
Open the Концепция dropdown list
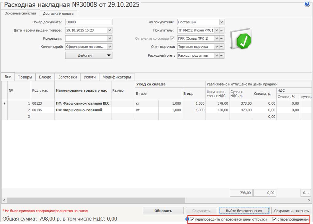coord(109,38)
